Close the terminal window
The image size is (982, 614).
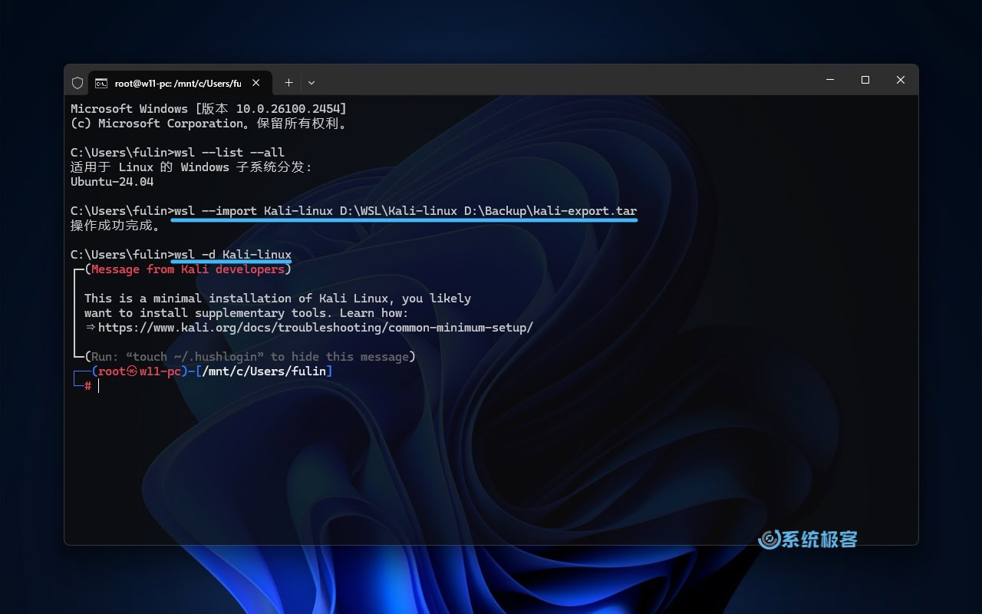pos(901,80)
